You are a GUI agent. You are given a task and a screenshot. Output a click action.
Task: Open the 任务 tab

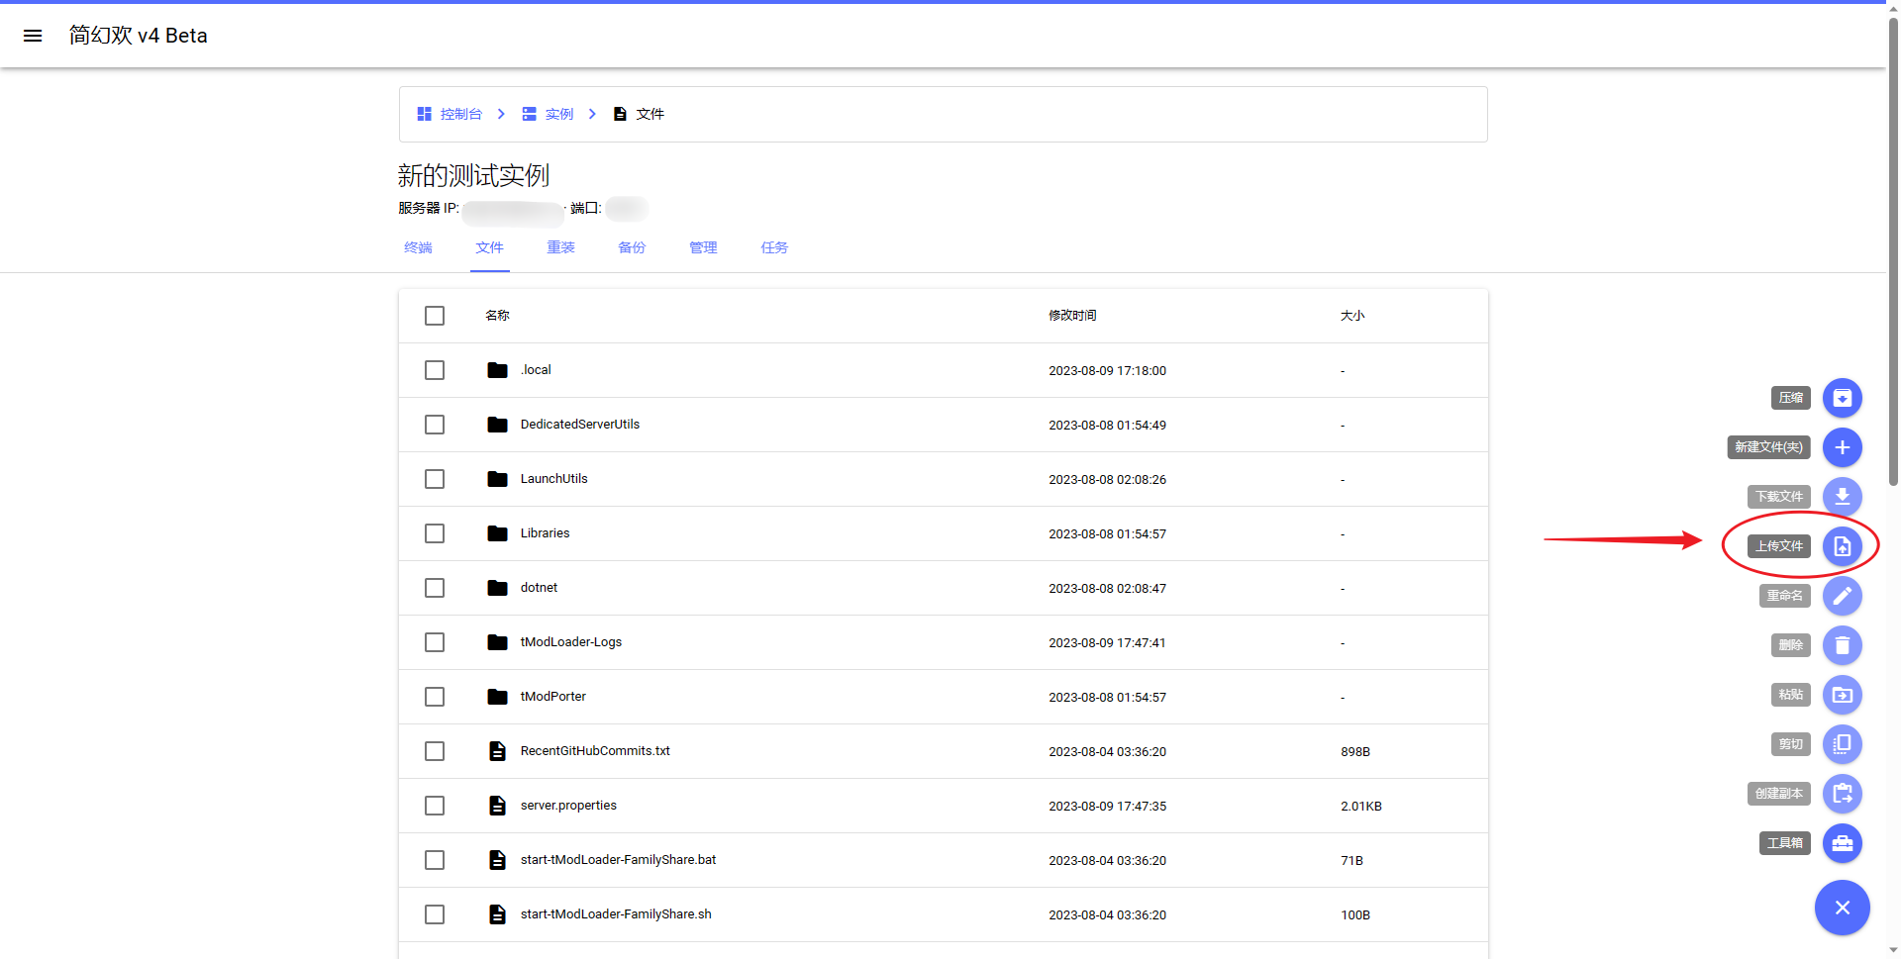point(774,247)
